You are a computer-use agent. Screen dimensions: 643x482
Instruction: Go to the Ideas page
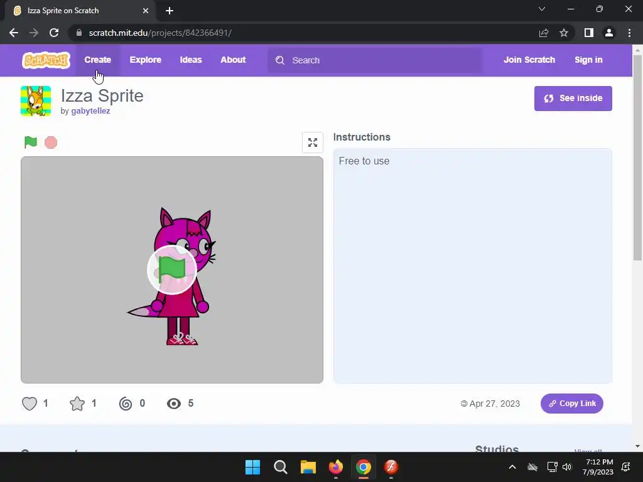coord(191,60)
